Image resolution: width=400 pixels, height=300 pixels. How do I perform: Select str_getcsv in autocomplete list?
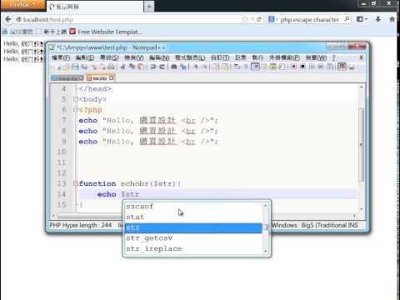point(193,238)
